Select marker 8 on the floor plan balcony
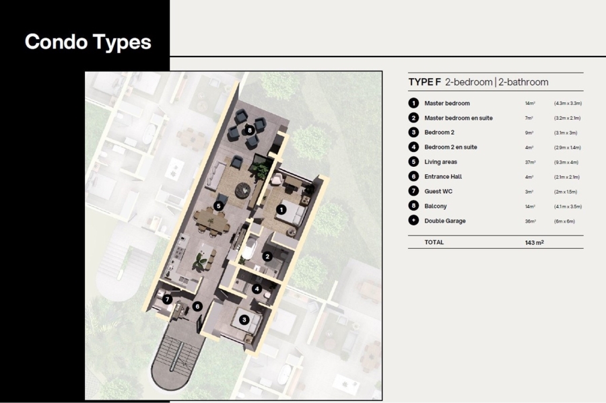 (250, 130)
